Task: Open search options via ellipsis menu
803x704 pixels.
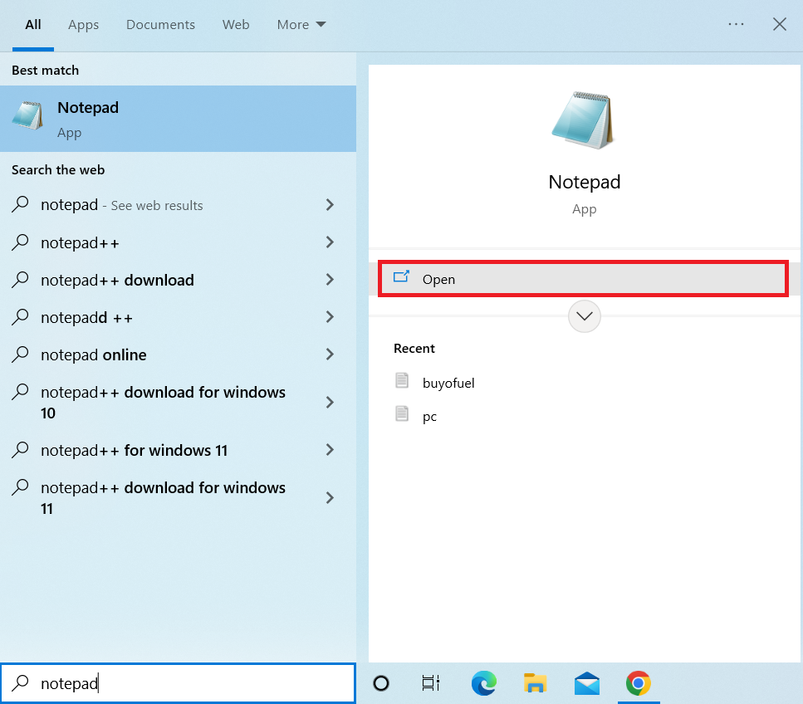Action: tap(736, 24)
